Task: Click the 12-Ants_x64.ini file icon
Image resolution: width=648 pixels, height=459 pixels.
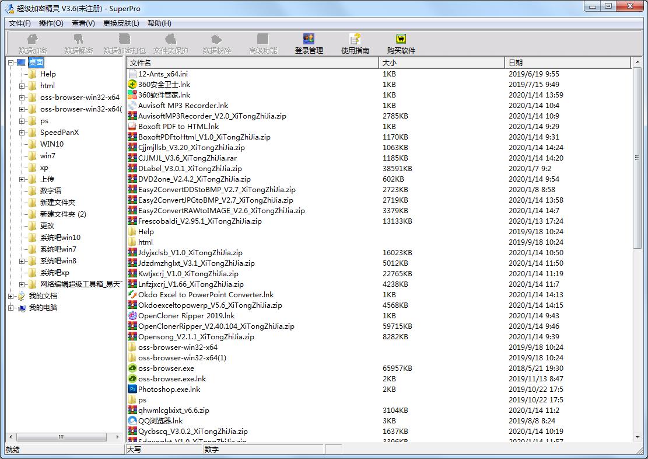Action: [x=132, y=74]
